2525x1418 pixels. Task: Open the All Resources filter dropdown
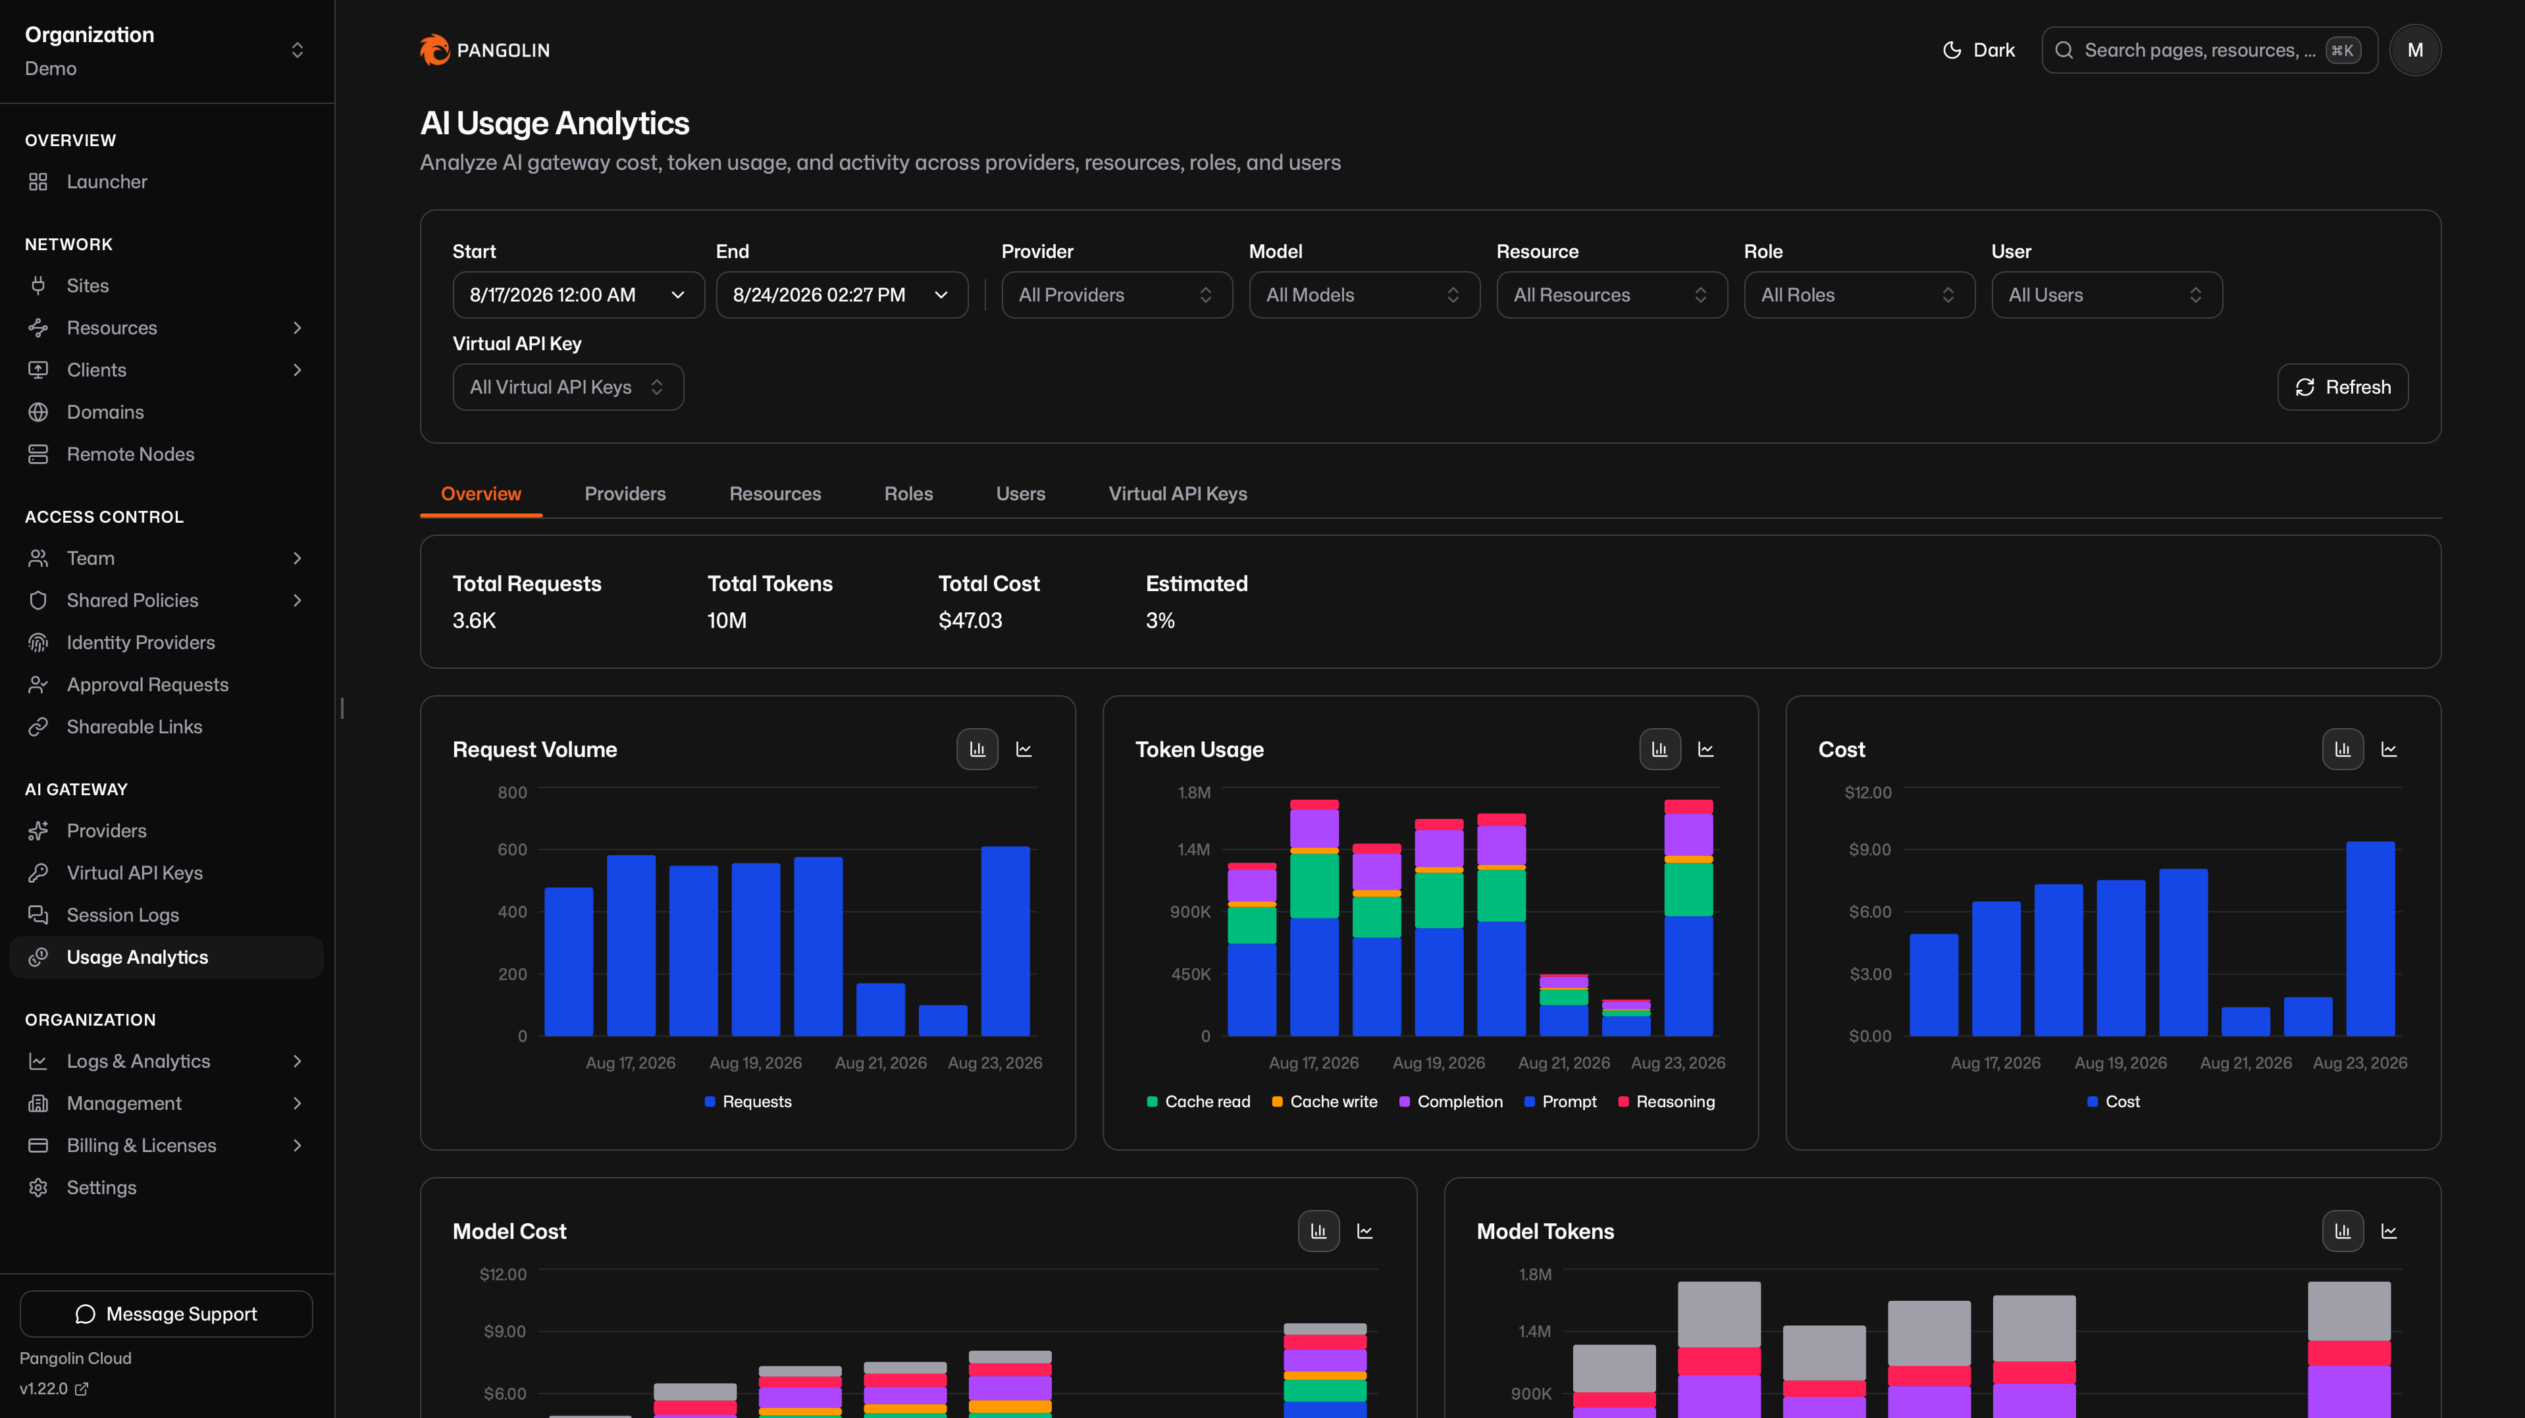[x=1611, y=295]
